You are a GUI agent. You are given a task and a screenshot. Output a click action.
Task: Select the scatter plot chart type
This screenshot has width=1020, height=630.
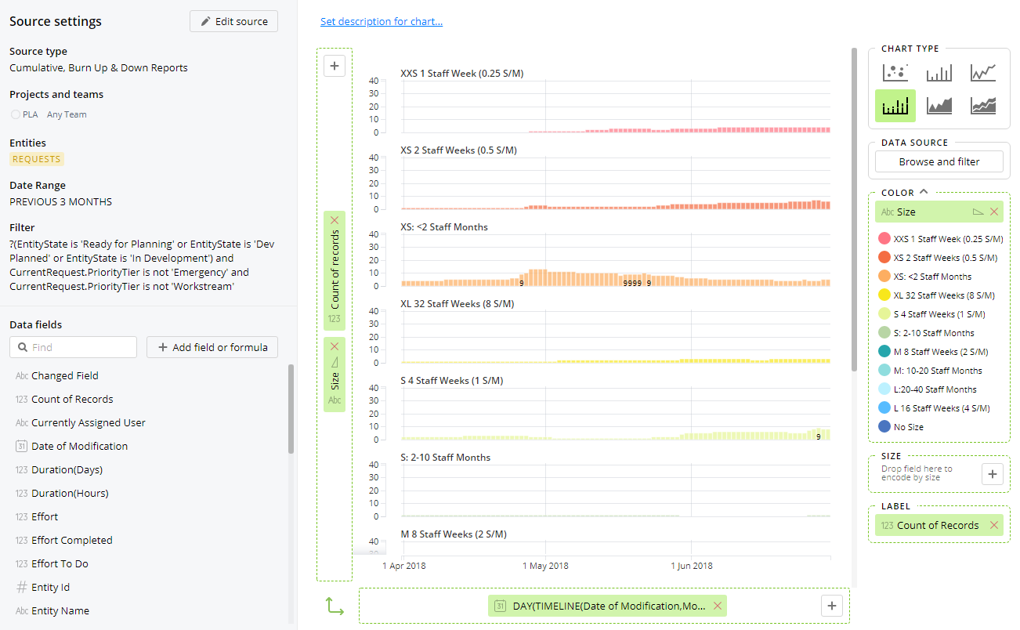click(895, 73)
